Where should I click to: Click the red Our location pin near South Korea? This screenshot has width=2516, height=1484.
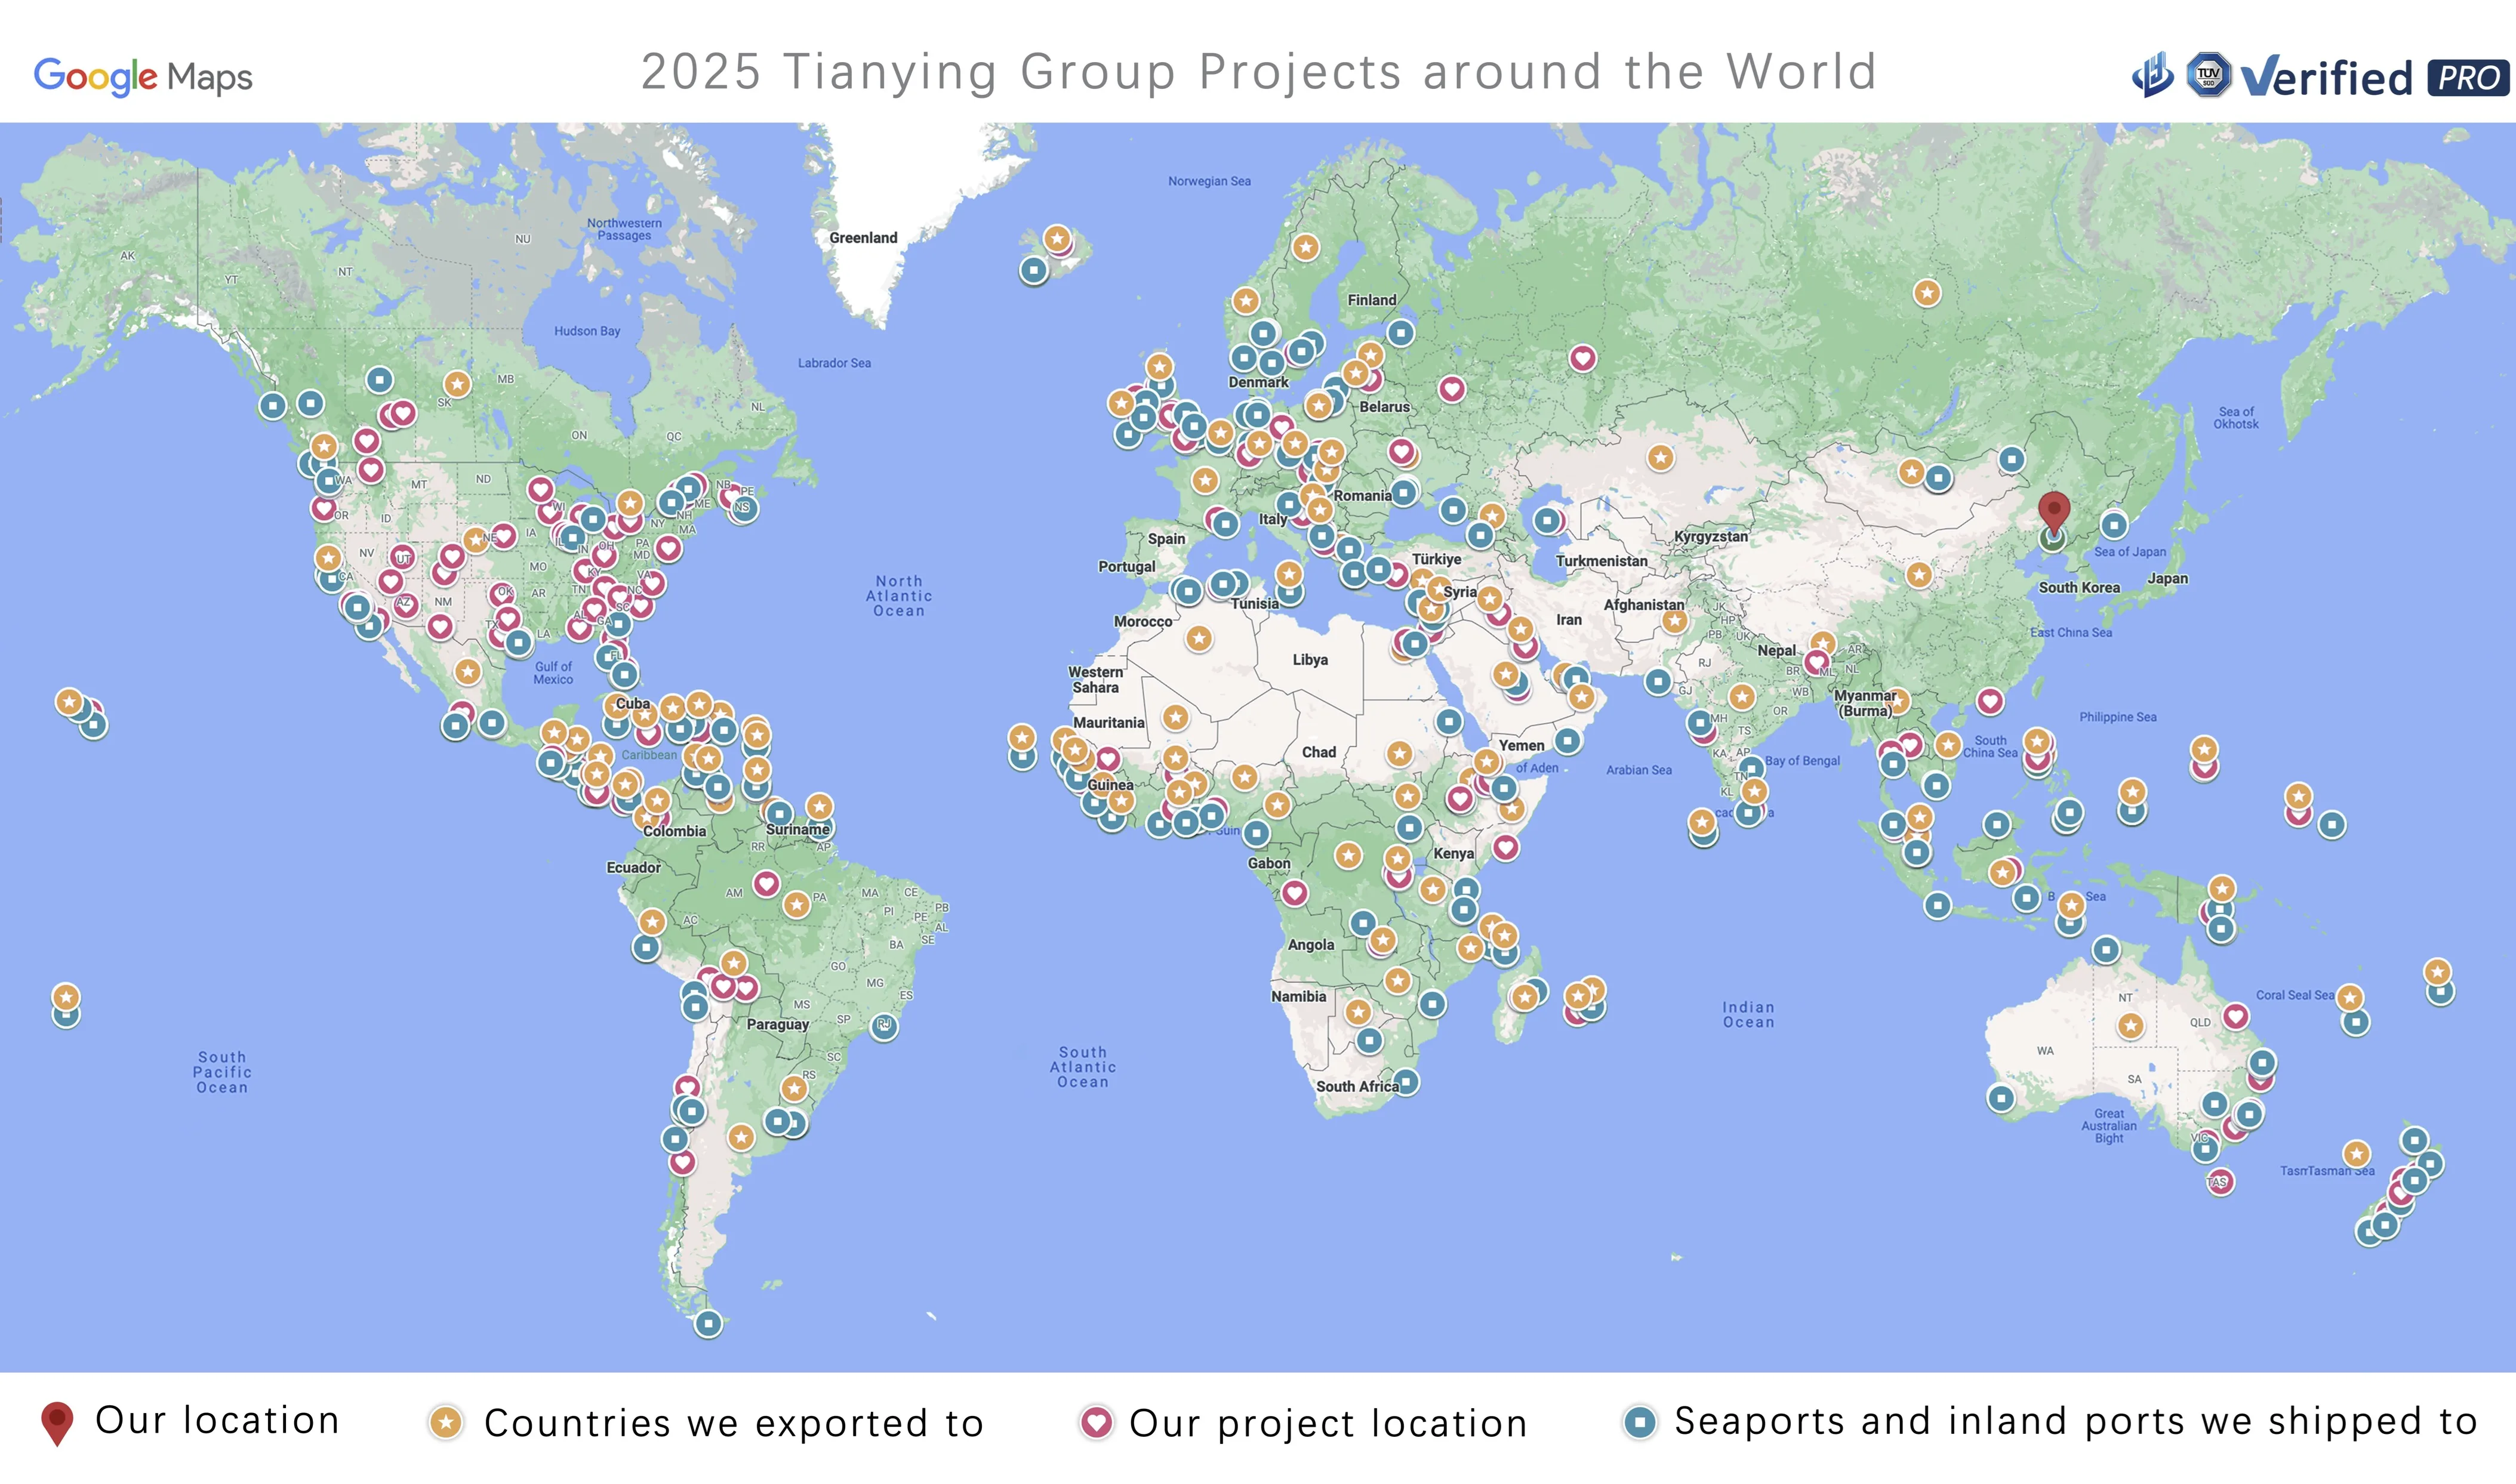(2054, 511)
